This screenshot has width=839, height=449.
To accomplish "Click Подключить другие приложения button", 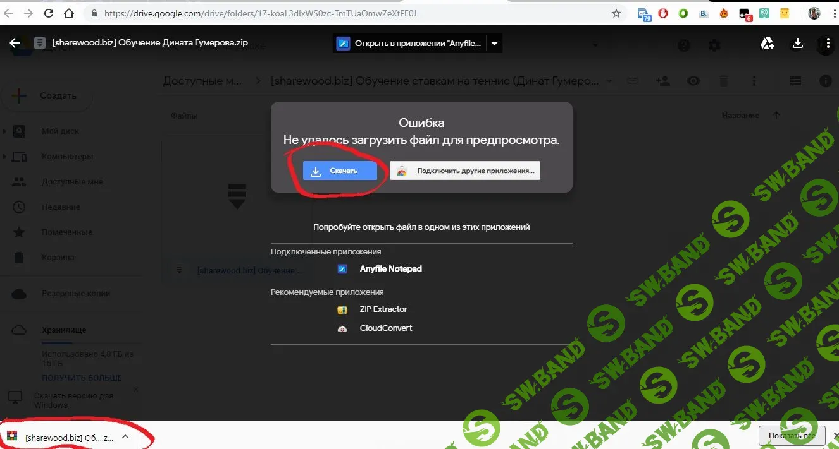I will point(465,171).
